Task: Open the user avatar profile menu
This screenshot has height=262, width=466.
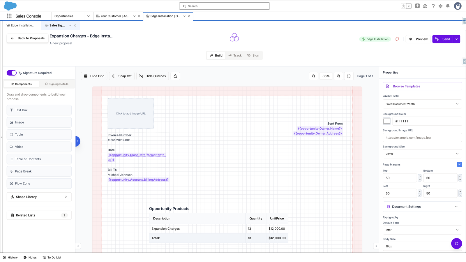Action: (458, 6)
